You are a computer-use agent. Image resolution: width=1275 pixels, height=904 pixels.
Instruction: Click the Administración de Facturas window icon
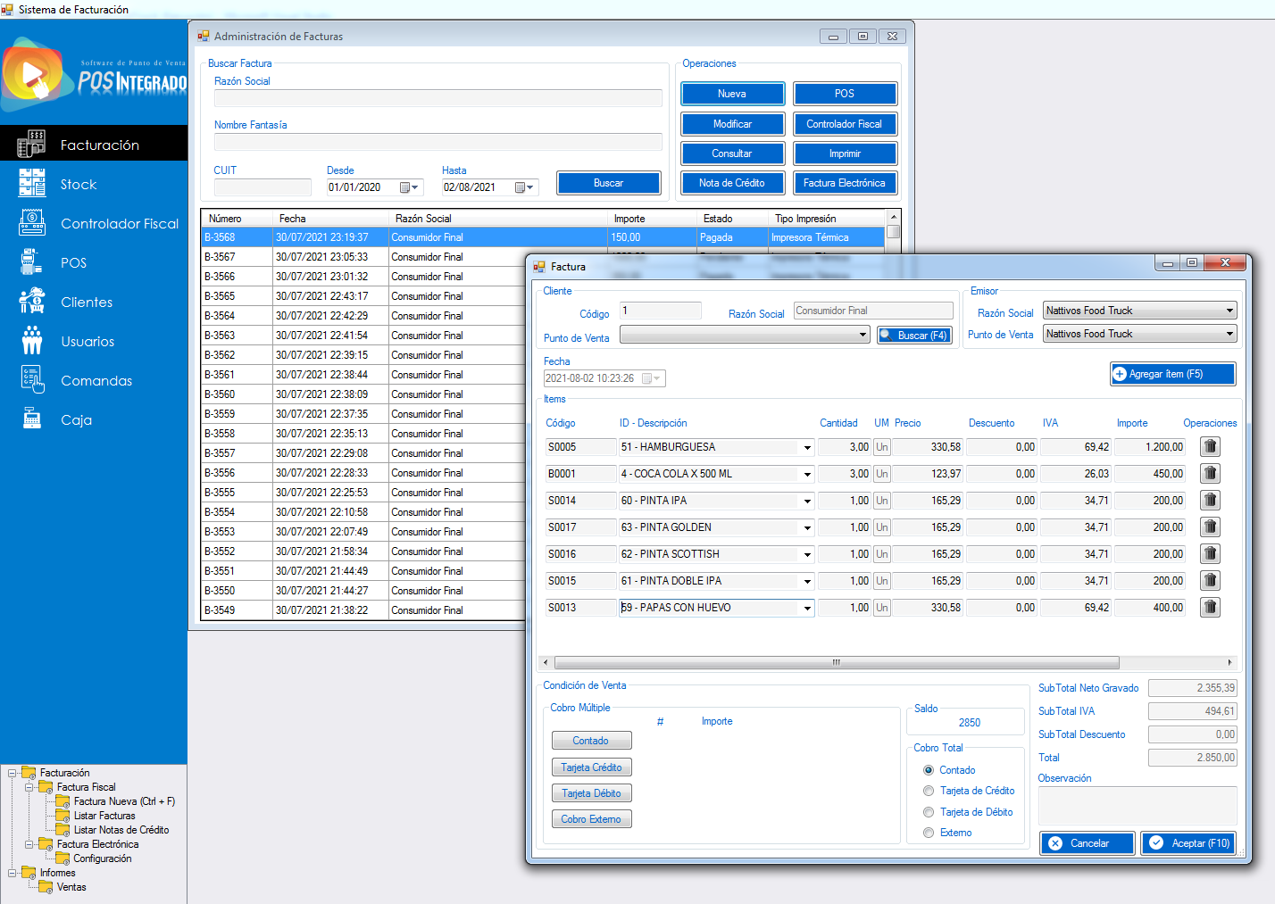pos(204,37)
